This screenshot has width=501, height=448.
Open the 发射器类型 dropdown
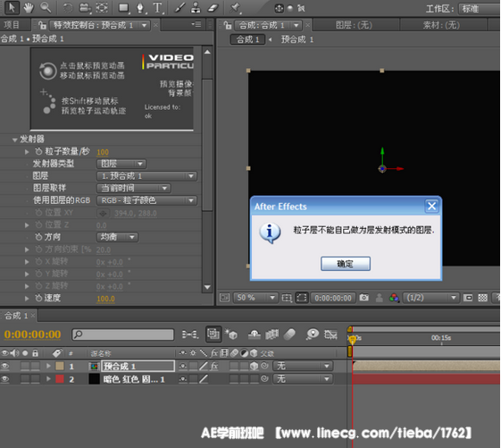pyautogui.click(x=121, y=164)
